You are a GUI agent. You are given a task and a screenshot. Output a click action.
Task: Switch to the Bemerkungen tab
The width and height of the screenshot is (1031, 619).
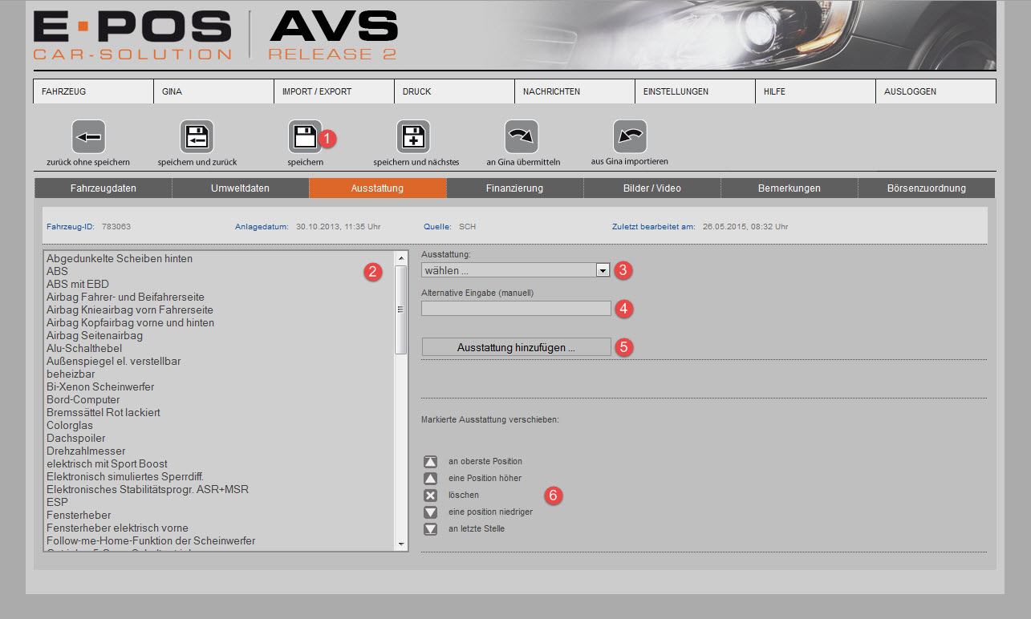pyautogui.click(x=789, y=188)
